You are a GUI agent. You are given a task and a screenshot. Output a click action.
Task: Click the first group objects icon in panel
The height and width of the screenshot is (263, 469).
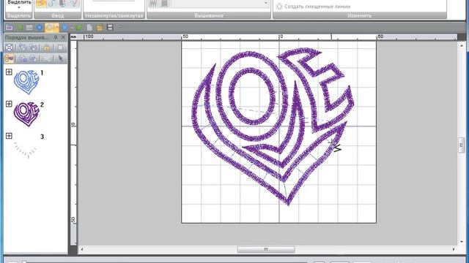click(x=23, y=47)
